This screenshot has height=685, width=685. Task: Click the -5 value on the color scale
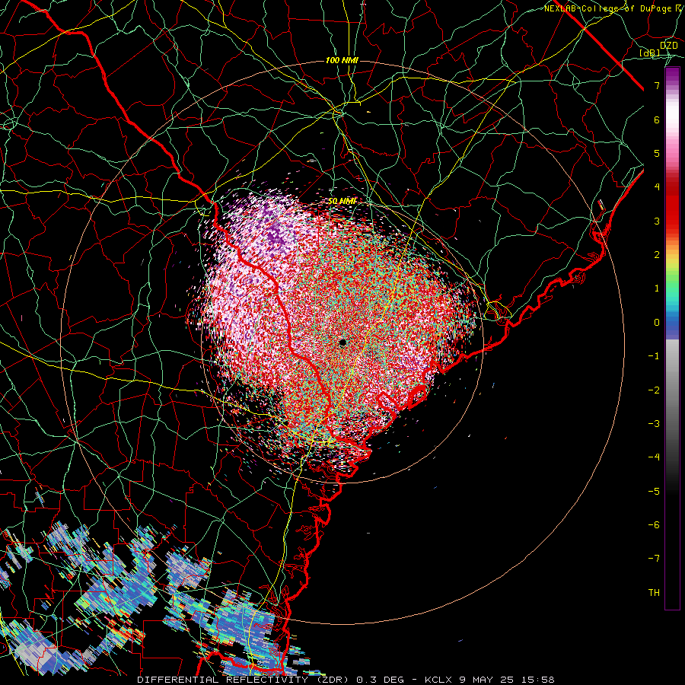tap(654, 492)
